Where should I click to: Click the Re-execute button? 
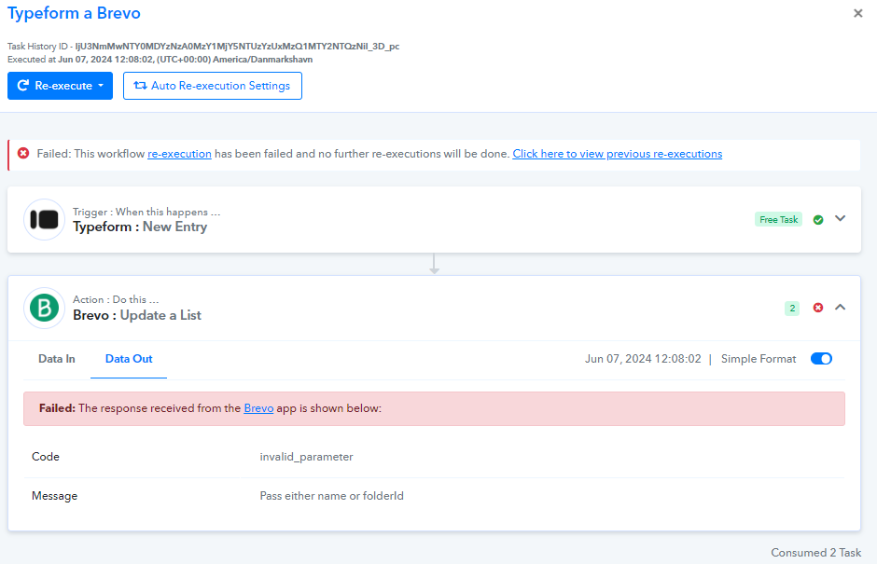60,86
